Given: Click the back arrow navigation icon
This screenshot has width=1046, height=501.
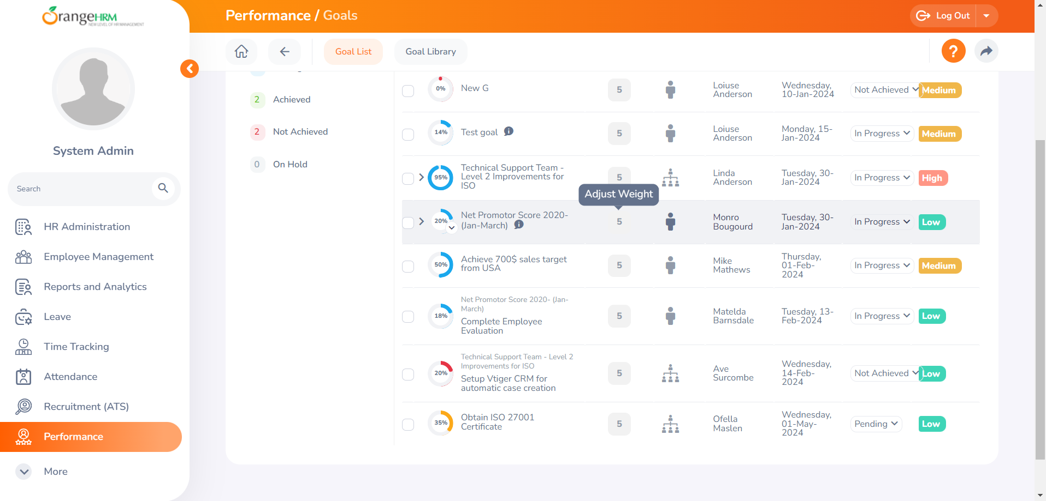Looking at the screenshot, I should [x=285, y=51].
